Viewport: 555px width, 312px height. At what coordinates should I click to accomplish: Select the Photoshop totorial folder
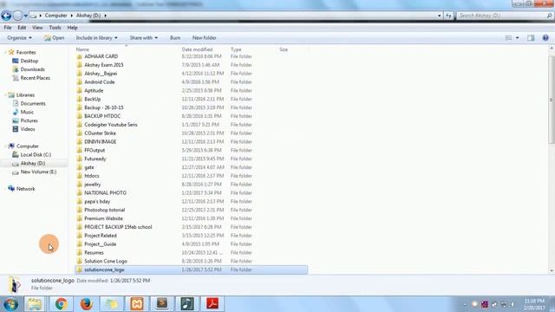pyautogui.click(x=104, y=210)
